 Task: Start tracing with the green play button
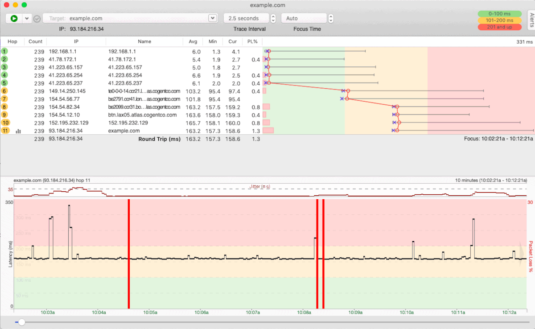tap(13, 18)
